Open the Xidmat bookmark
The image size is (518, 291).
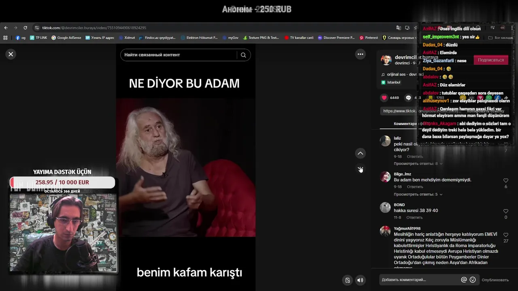tap(127, 38)
